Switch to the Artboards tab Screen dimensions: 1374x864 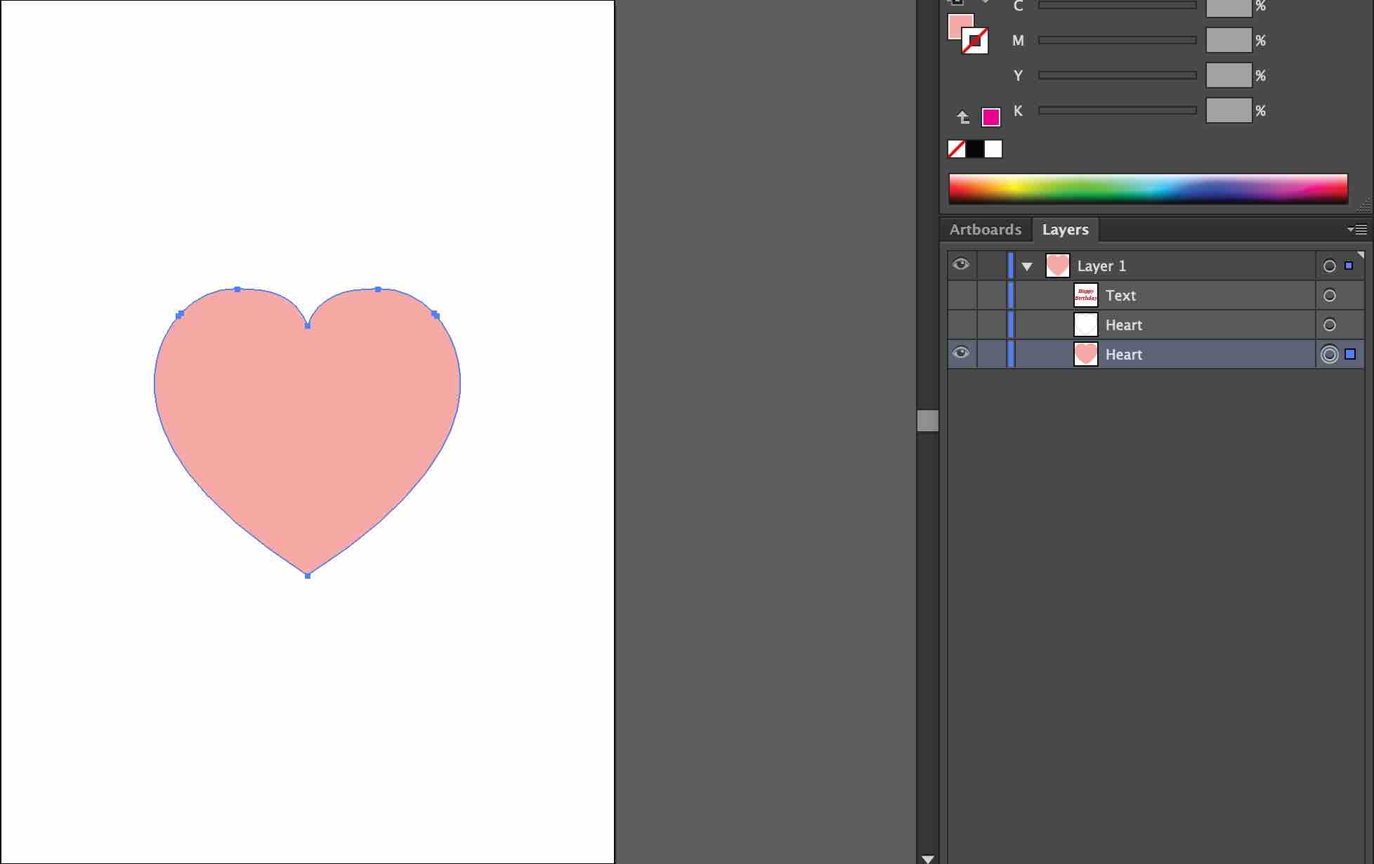pyautogui.click(x=985, y=230)
